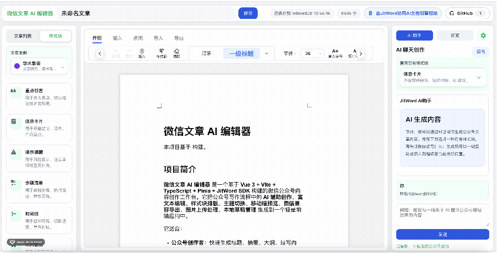Click the document icon in the JitWord banner
The image size is (497, 253).
coord(370,13)
